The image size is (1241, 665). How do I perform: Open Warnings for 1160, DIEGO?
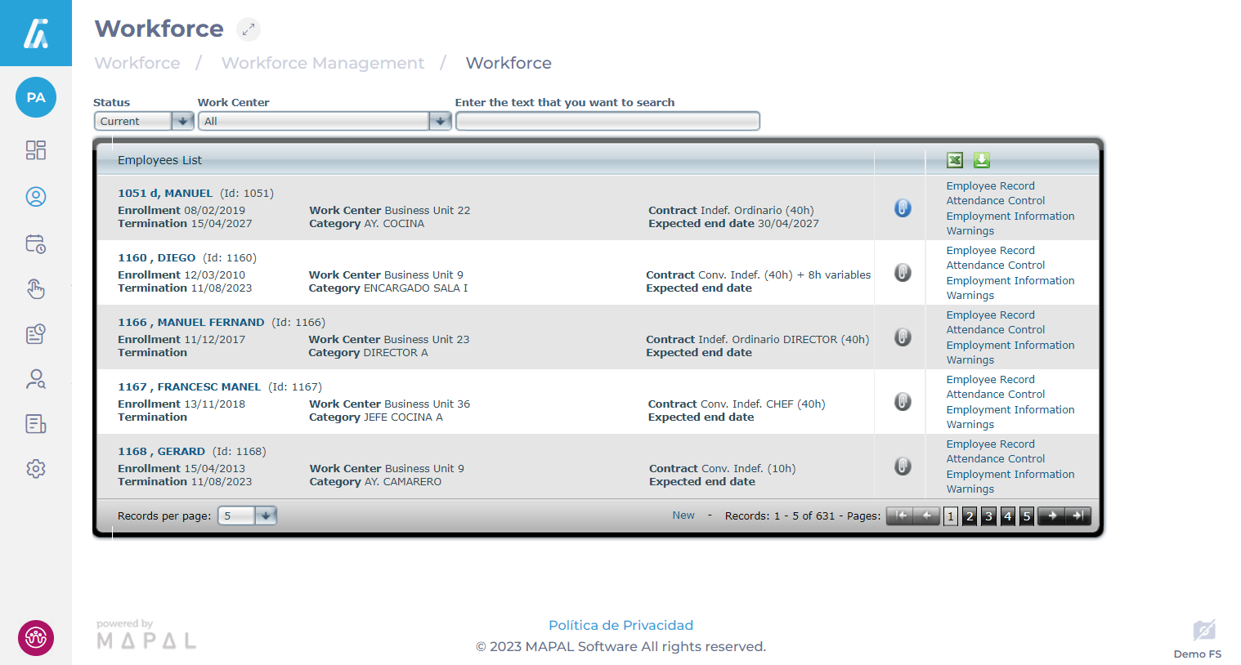point(970,296)
